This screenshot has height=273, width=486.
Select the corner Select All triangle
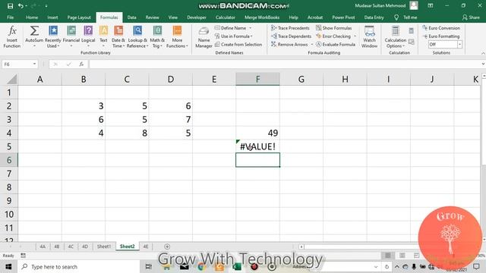click(12, 79)
